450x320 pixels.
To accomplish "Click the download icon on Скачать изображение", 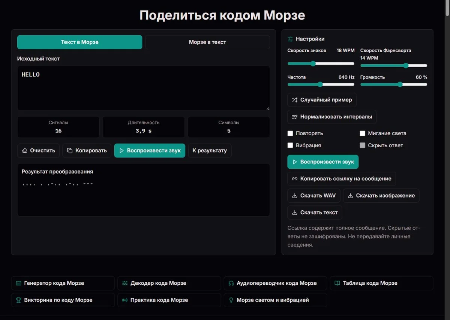I will click(x=350, y=196).
